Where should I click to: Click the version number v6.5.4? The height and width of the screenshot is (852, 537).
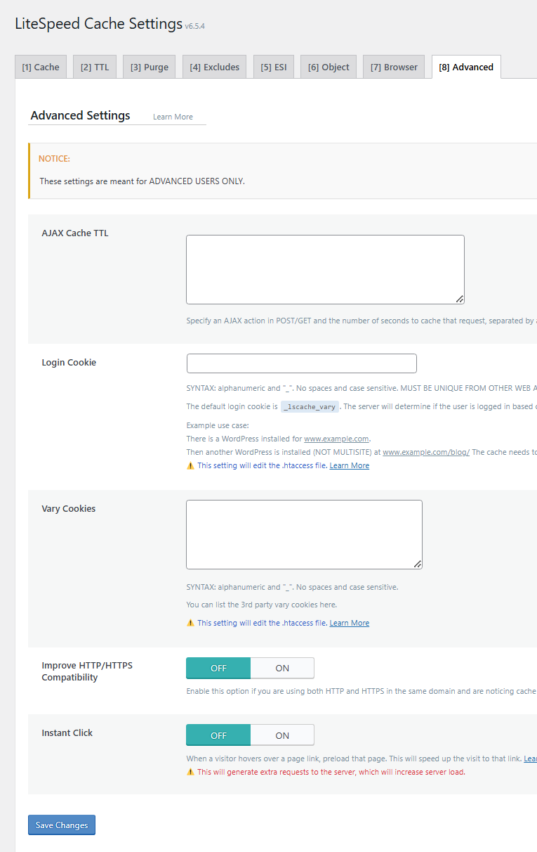(195, 26)
